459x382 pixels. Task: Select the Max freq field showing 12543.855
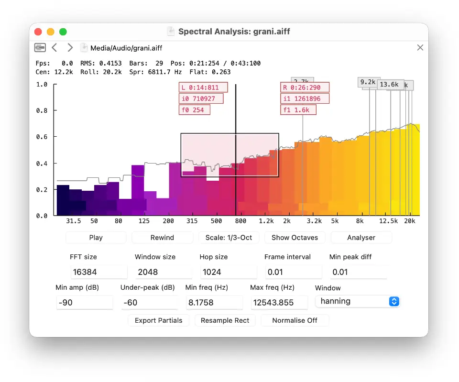coord(279,302)
